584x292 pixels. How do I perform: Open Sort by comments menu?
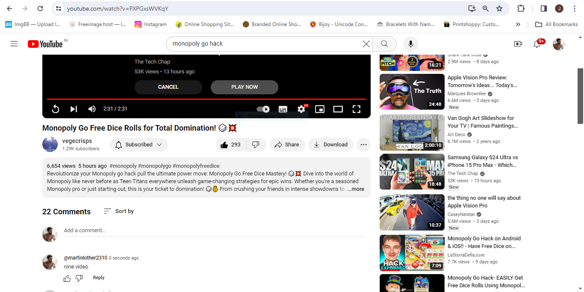(119, 211)
